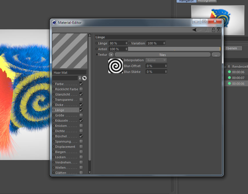Uncheck the Büschel checkbox
The image size is (248, 194).
click(x=81, y=136)
